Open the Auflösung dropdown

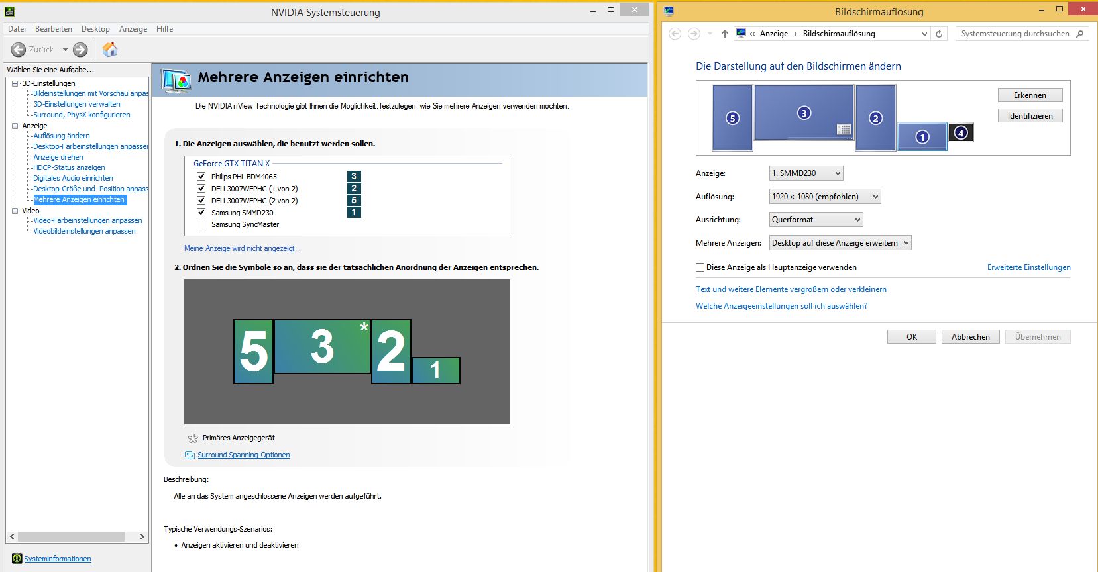pos(825,197)
